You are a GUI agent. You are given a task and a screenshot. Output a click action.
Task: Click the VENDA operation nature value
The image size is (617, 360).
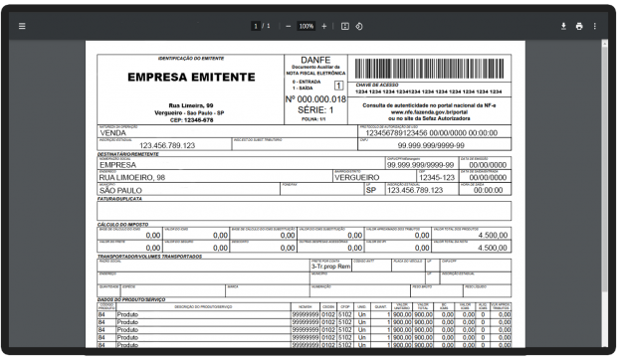pos(112,133)
